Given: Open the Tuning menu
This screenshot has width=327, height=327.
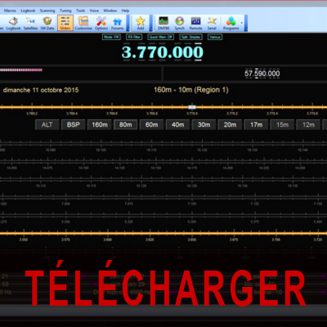Looking at the screenshot, I should 65,11.
